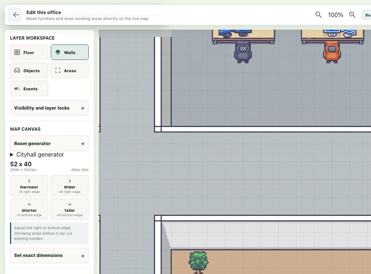Go back using the arrow button
371x274 pixels.
tap(16, 15)
